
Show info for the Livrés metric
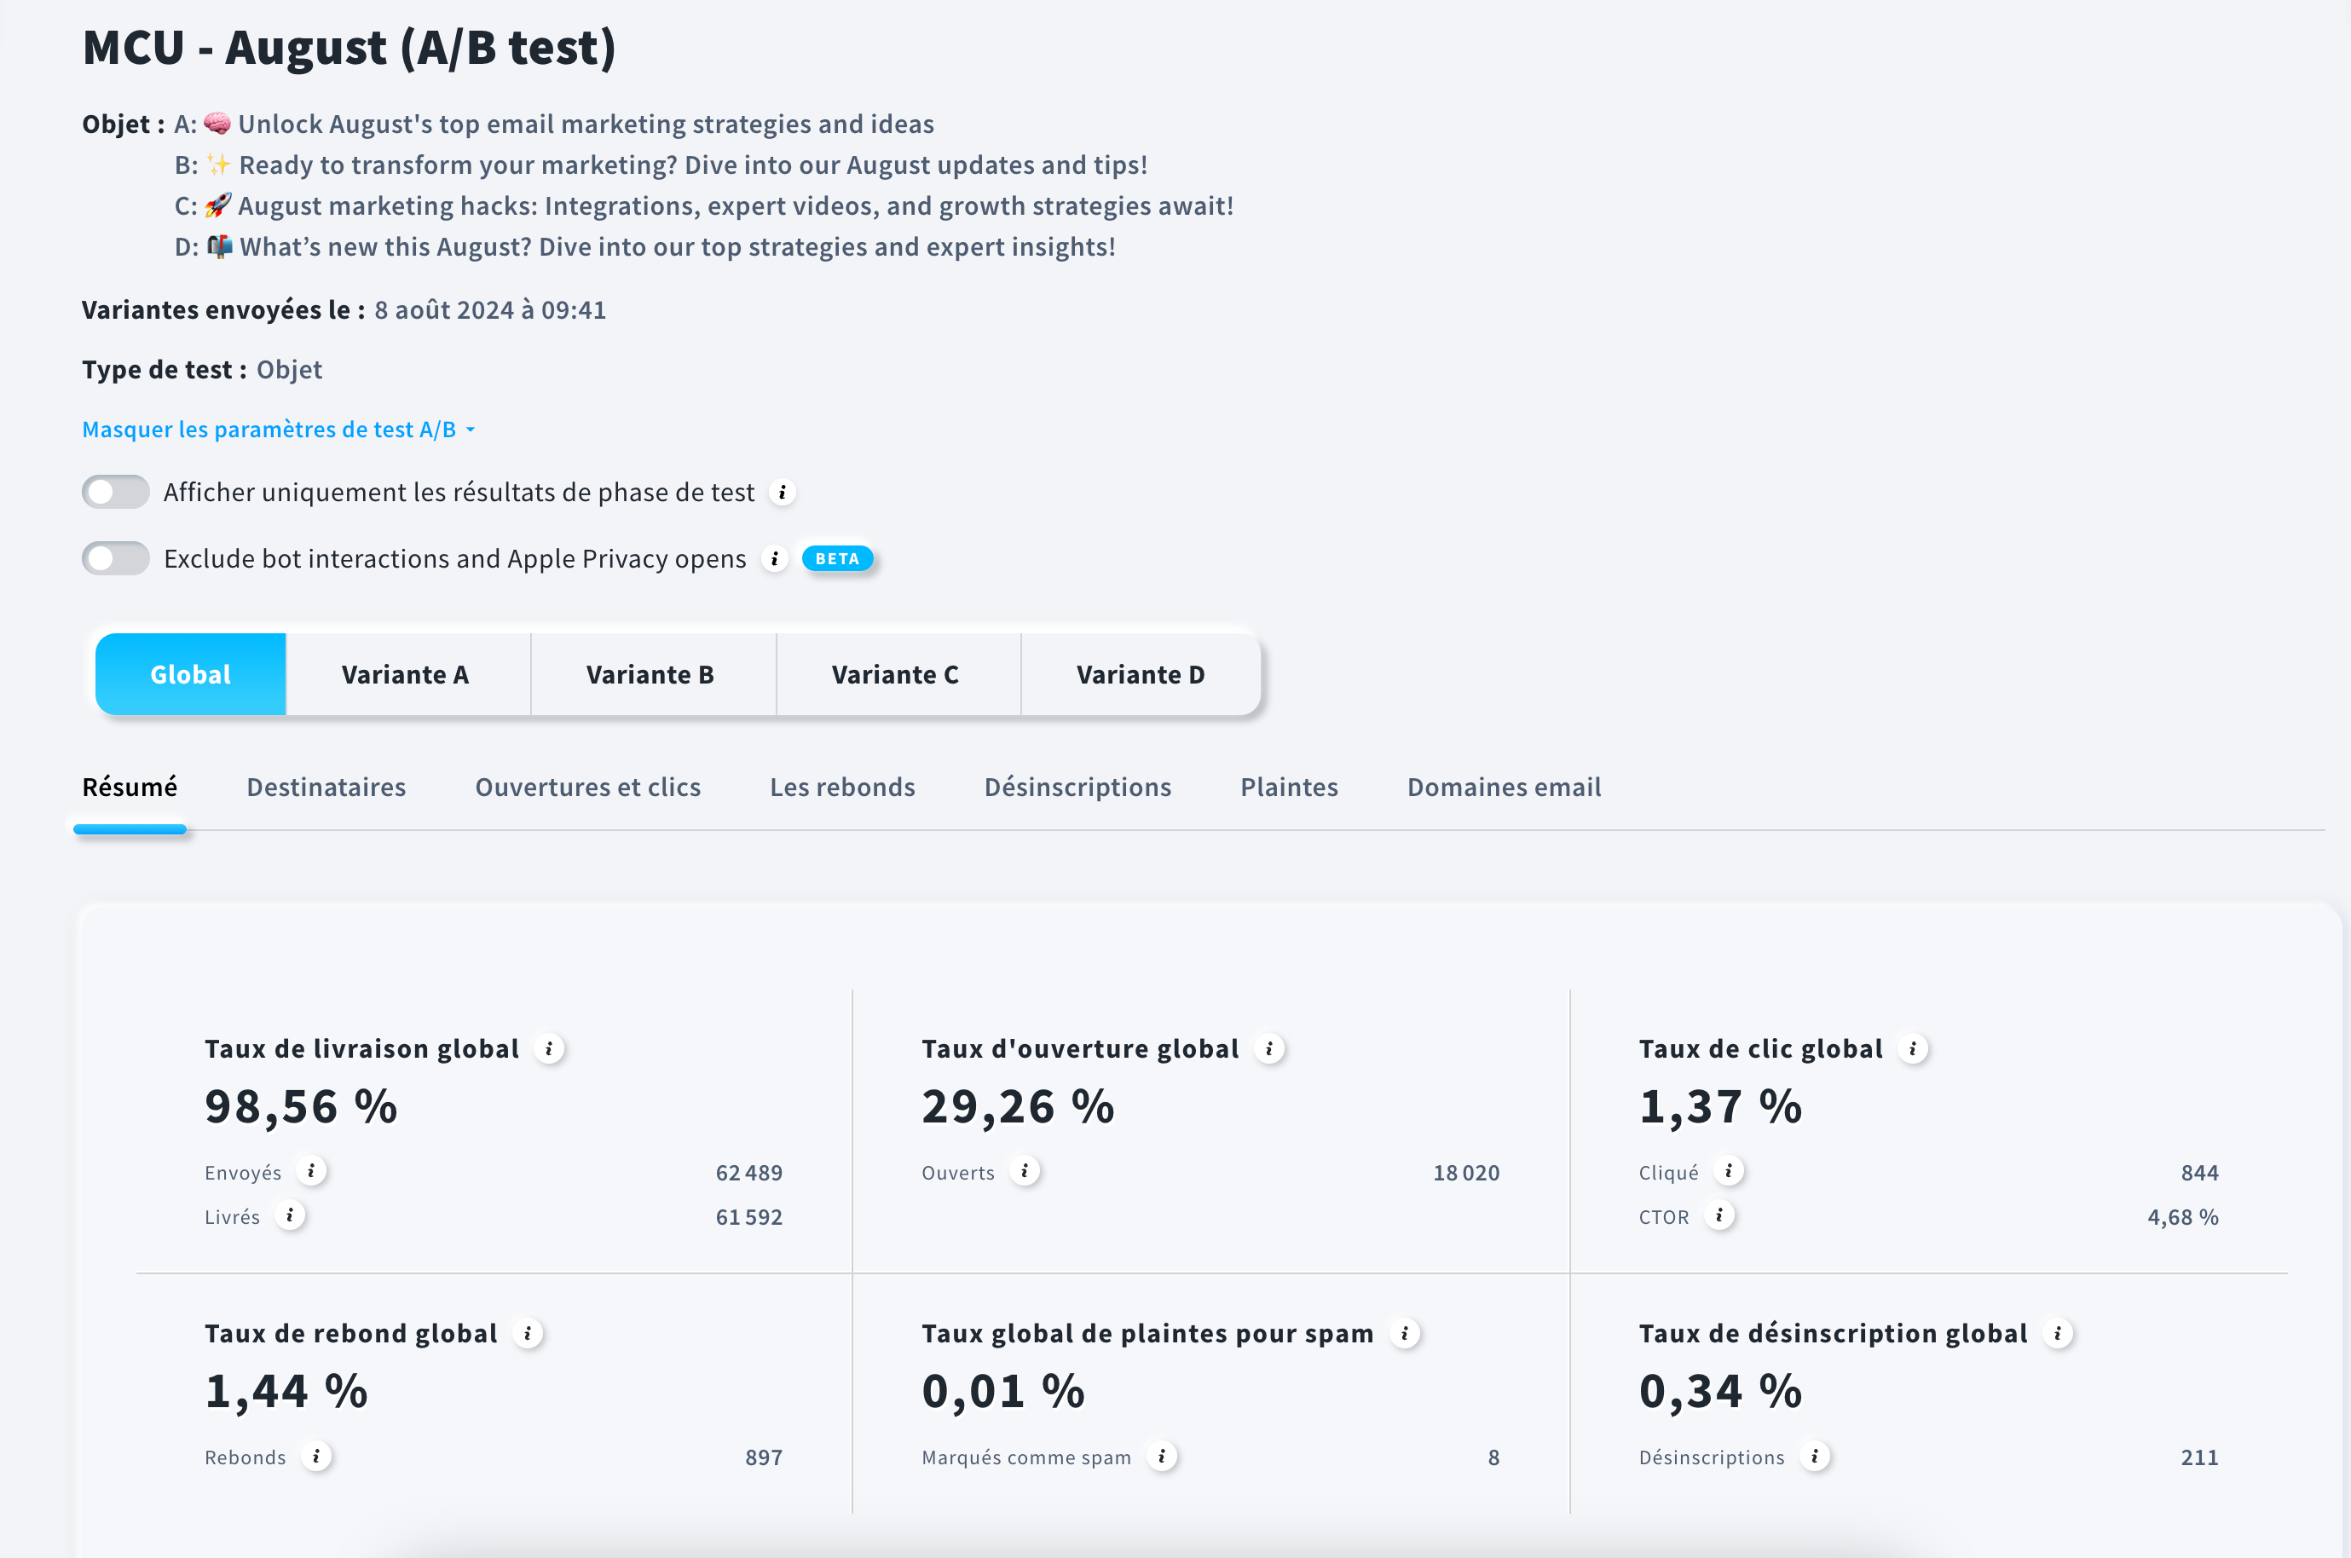tap(290, 1216)
